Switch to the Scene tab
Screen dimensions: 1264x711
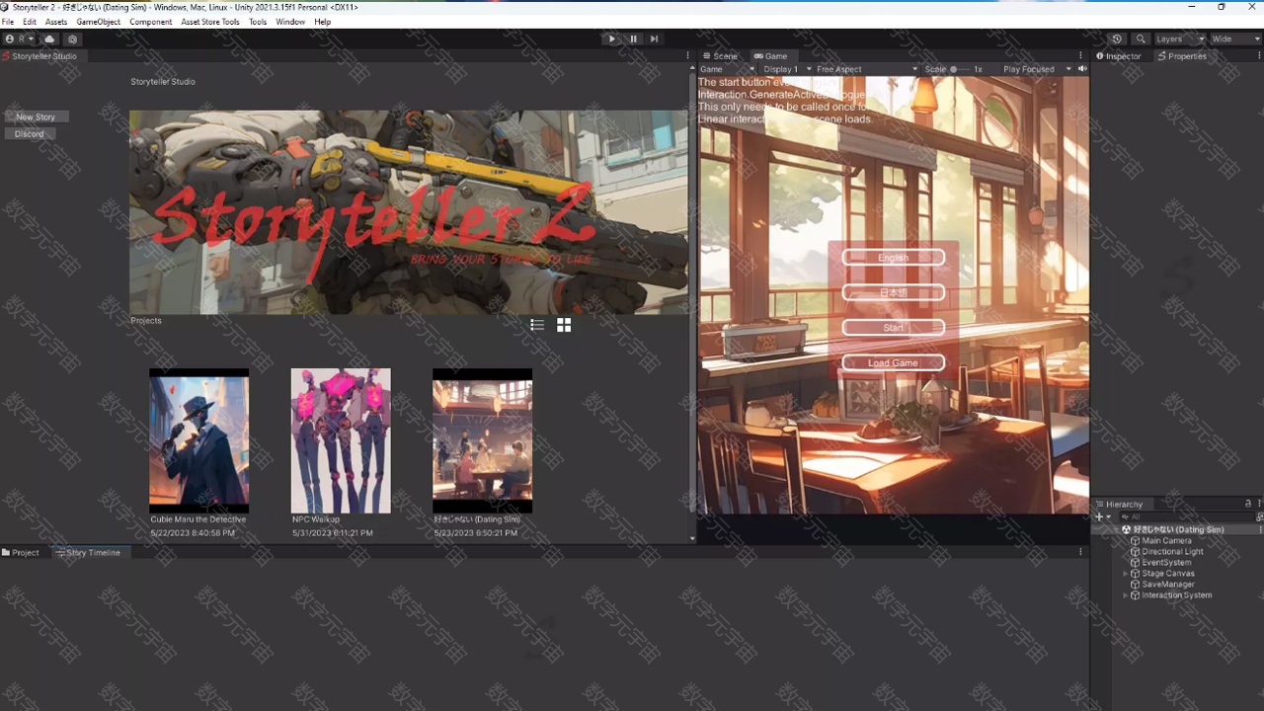pyautogui.click(x=720, y=56)
